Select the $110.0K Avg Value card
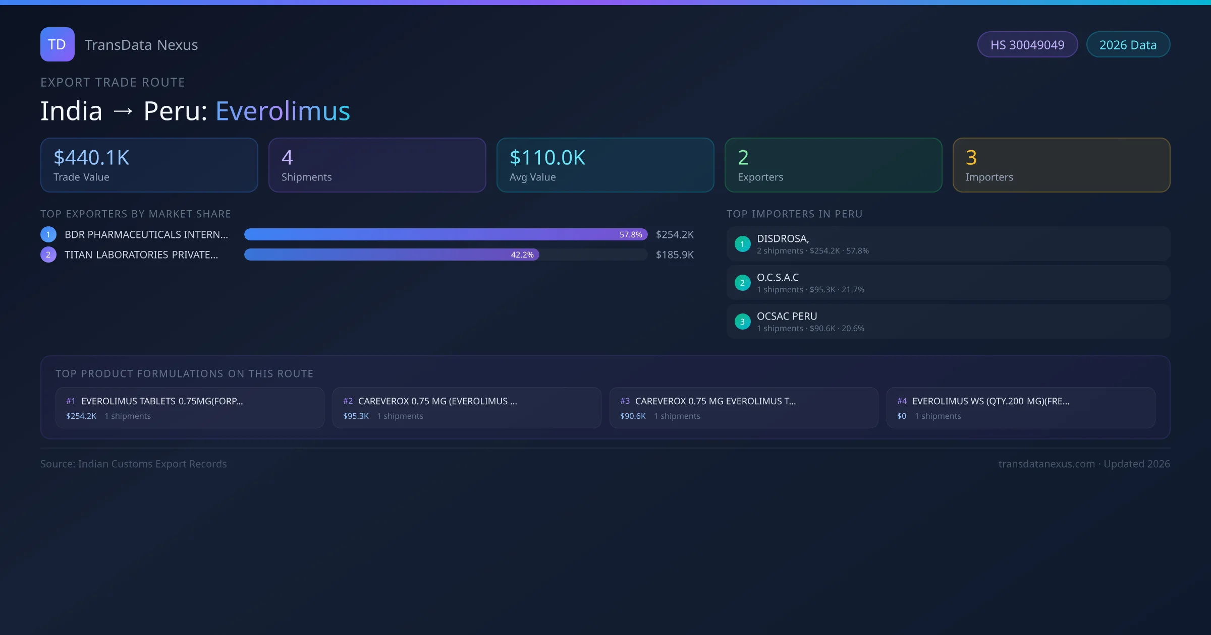This screenshot has height=635, width=1211. click(605, 165)
